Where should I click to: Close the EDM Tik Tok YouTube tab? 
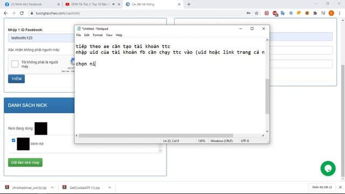(x=119, y=4)
